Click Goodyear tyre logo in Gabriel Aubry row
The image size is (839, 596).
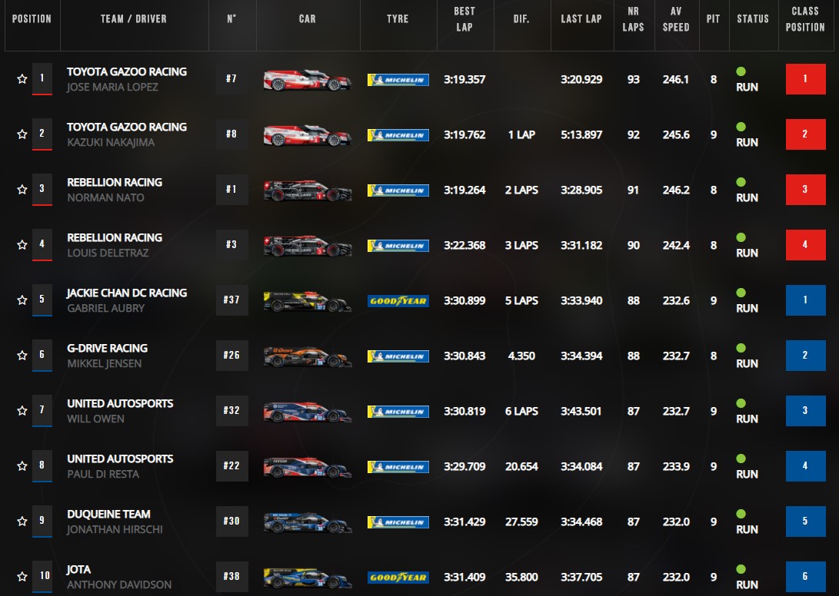398,301
